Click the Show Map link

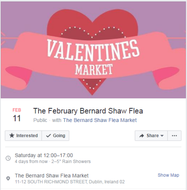click(168, 175)
